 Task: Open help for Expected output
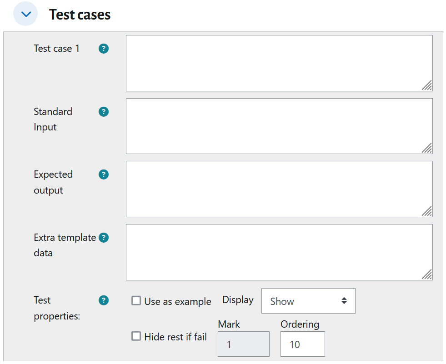pyautogui.click(x=104, y=175)
